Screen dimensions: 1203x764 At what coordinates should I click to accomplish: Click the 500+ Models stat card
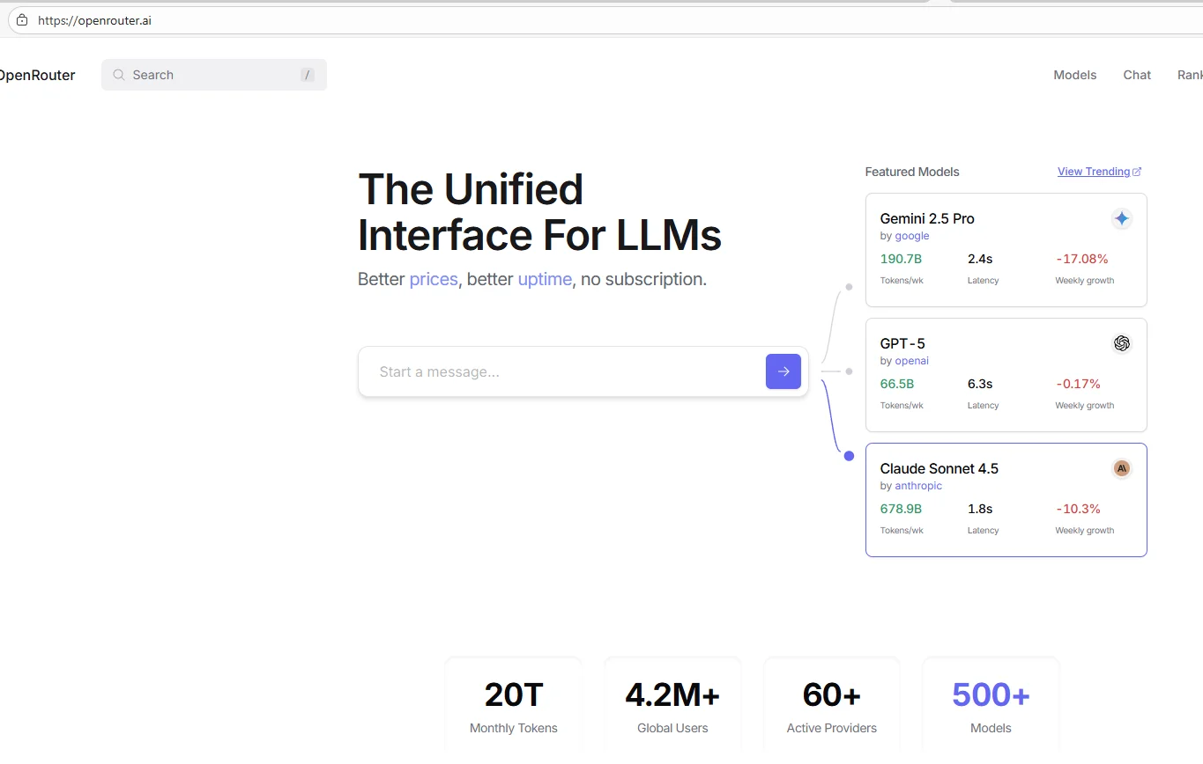pos(991,706)
